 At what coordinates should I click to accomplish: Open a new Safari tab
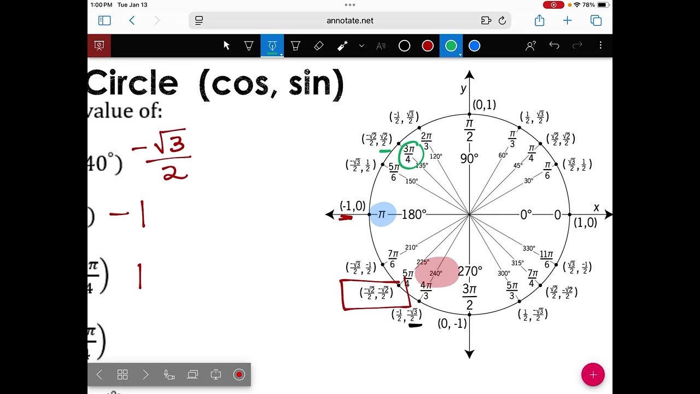[567, 20]
